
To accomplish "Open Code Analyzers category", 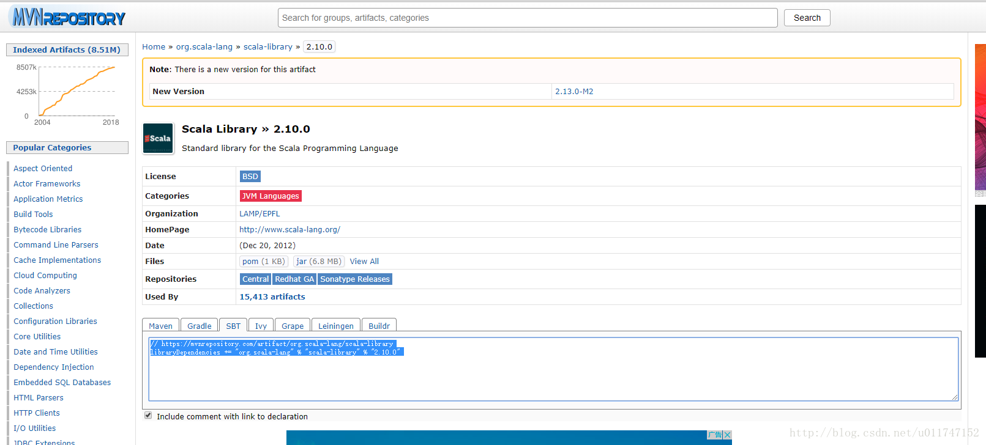I will pyautogui.click(x=42, y=290).
